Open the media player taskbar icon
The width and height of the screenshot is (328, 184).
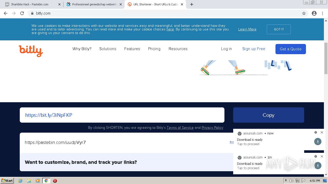(38, 181)
